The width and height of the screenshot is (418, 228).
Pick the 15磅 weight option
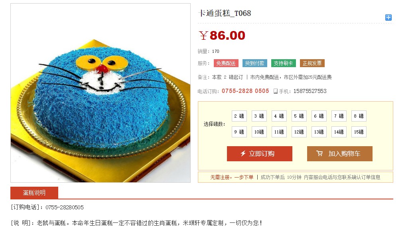[x=359, y=132]
